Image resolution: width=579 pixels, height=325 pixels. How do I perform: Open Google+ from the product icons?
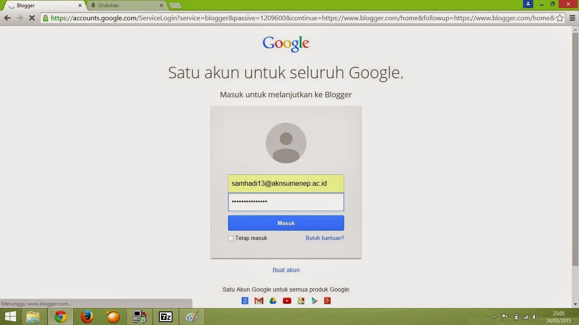pyautogui.click(x=327, y=300)
